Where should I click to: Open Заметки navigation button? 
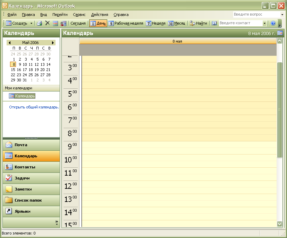click(x=31, y=189)
